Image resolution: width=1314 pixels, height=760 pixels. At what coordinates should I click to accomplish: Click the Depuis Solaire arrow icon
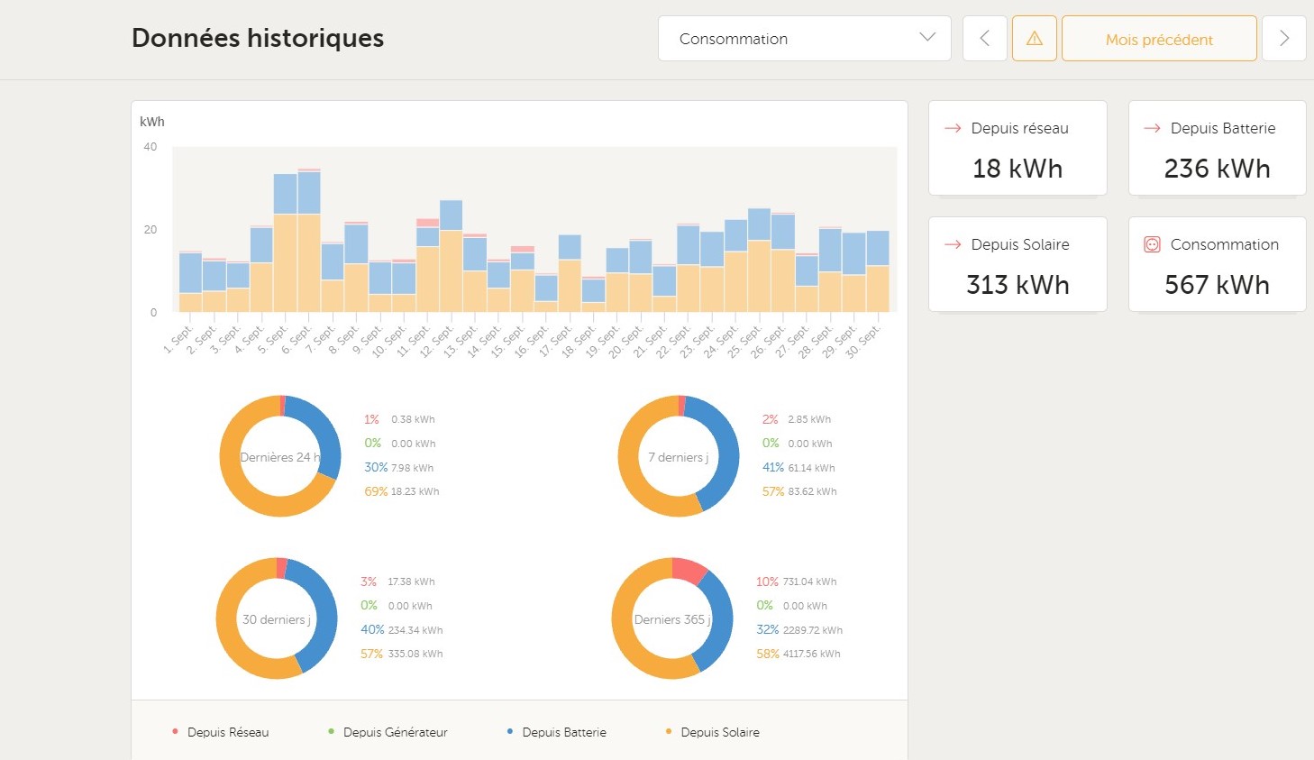pyautogui.click(x=952, y=244)
